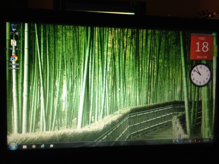The image size is (219, 164).
Task: Launch Internet Explorer from the taskbar
Action: click(43, 146)
